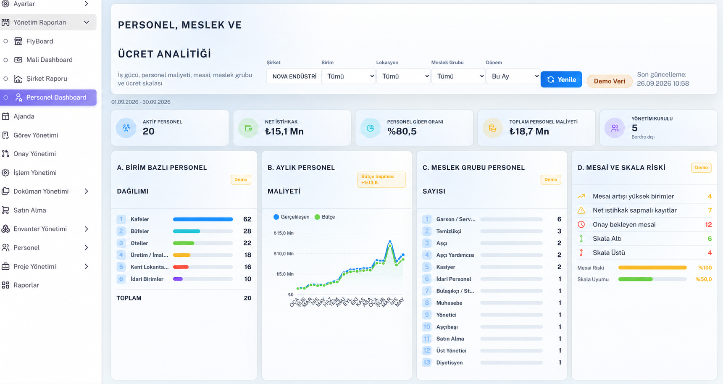Open the Ajanda menu item

pos(48,116)
